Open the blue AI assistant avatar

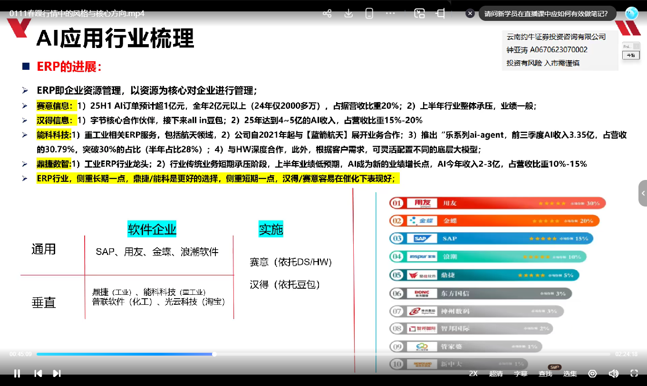[632, 13]
